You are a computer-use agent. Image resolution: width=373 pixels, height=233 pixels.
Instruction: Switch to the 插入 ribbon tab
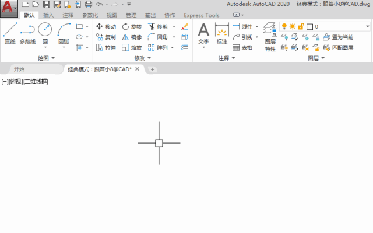[48, 15]
